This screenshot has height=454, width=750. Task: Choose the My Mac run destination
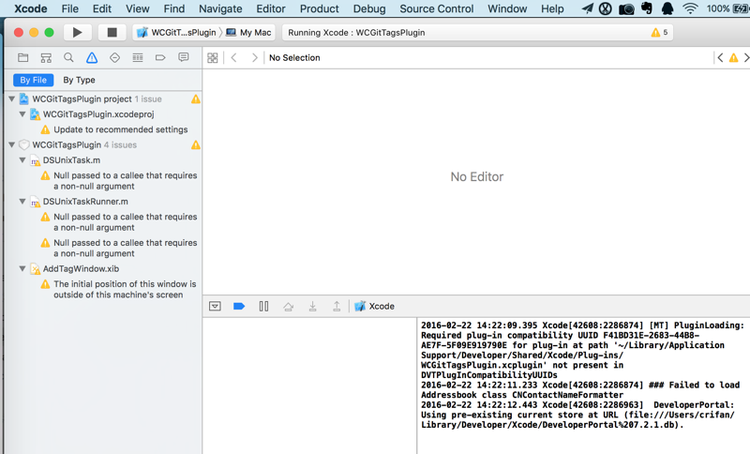click(x=248, y=33)
